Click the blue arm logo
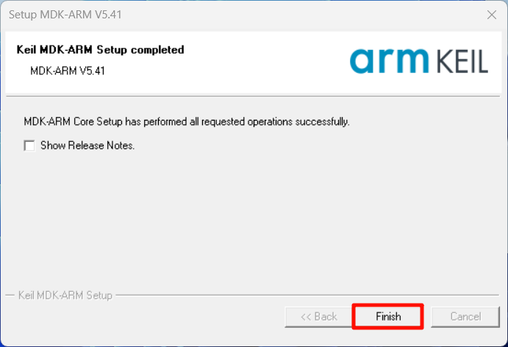The height and width of the screenshot is (347, 508). click(x=389, y=60)
